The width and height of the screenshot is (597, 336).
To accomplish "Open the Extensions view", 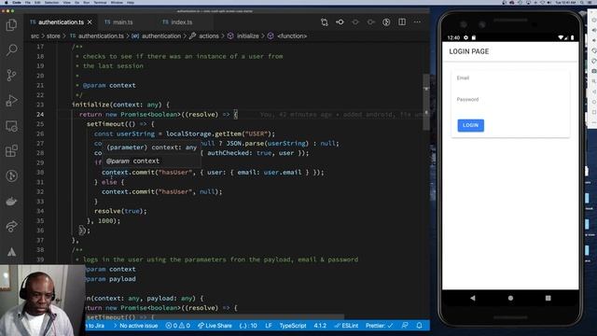I will (x=12, y=151).
